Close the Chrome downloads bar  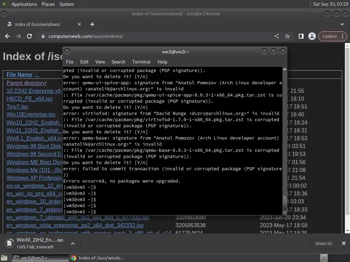click(344, 243)
